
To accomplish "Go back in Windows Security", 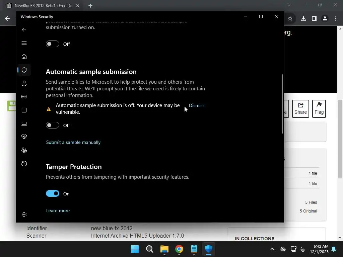I will point(24,30).
